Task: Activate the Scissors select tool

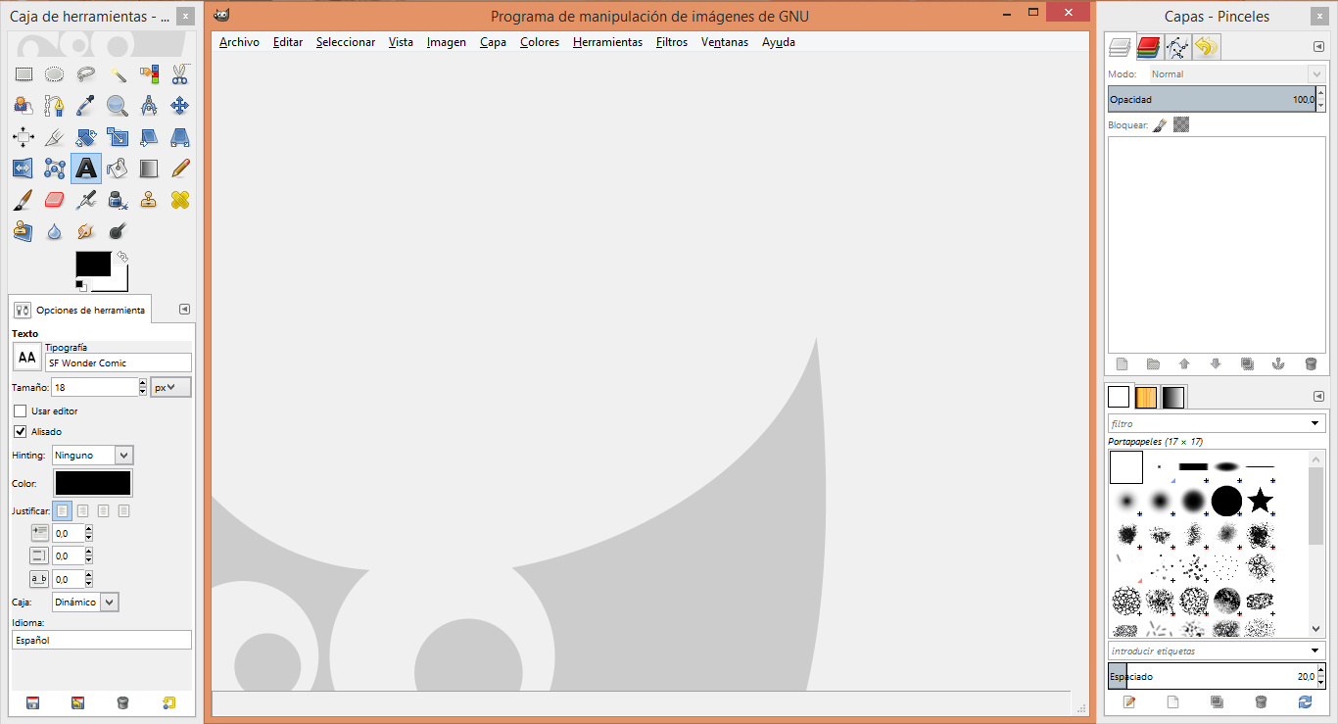Action: [180, 73]
